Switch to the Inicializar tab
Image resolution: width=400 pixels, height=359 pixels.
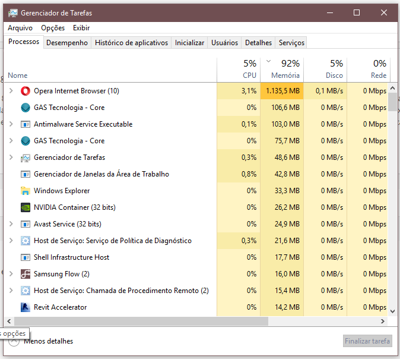189,43
